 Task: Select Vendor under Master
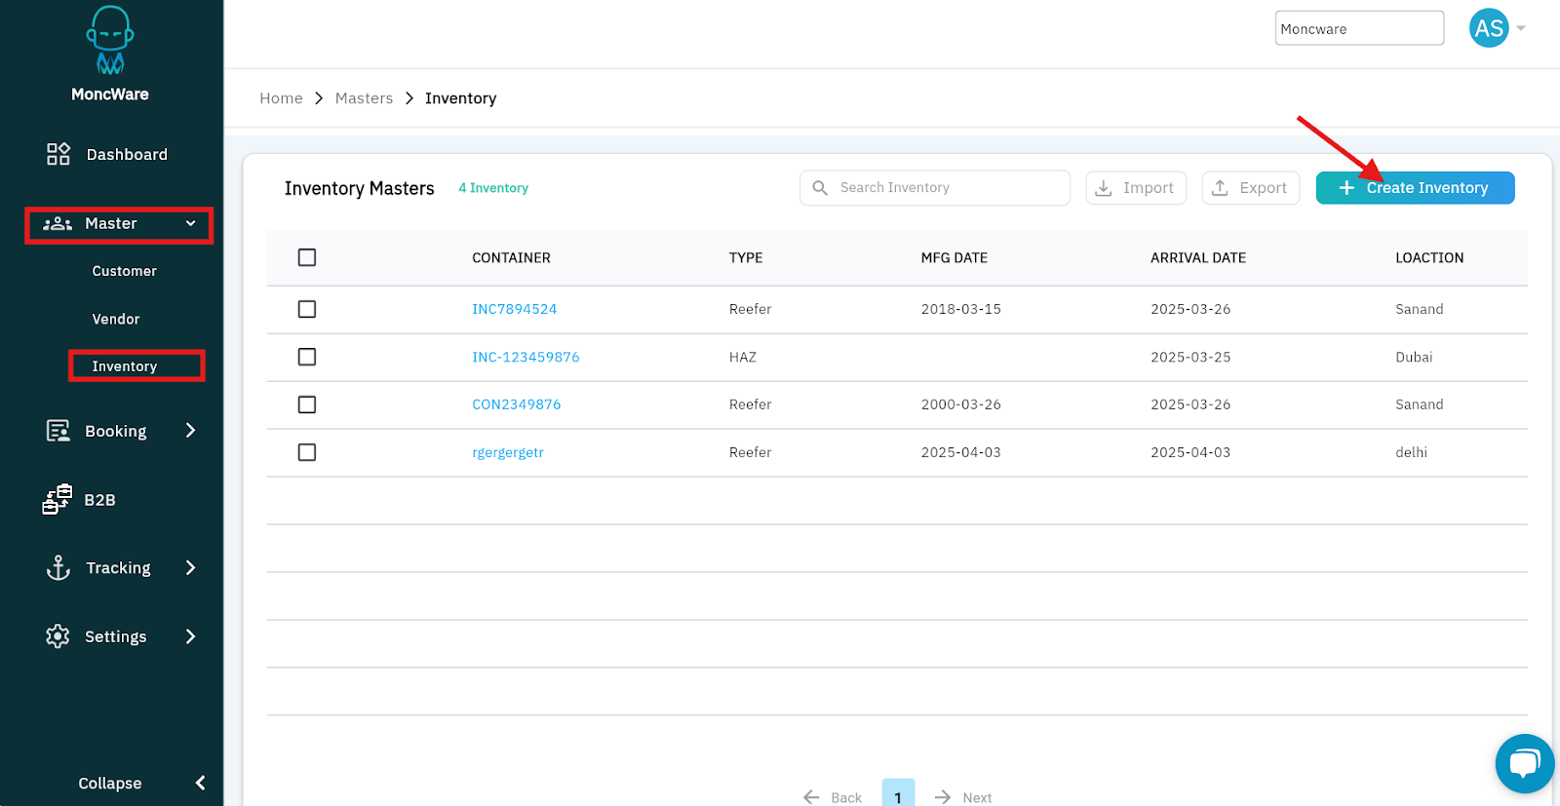pos(116,319)
